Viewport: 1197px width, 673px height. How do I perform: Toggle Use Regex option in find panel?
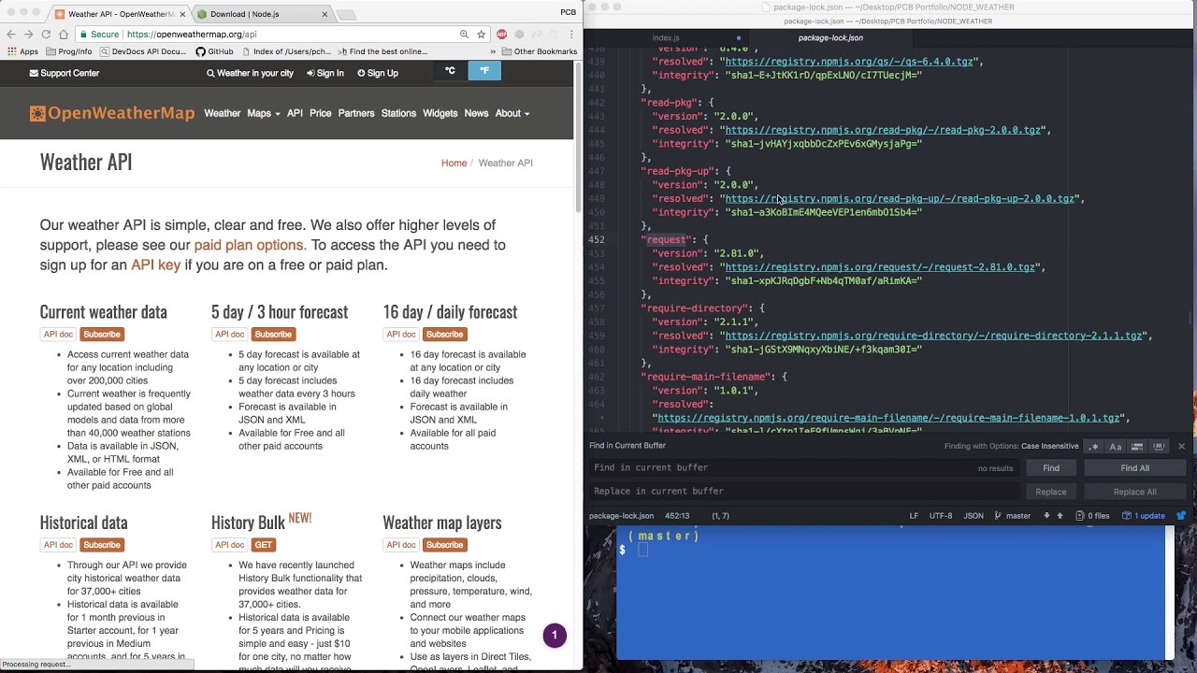(x=1093, y=446)
